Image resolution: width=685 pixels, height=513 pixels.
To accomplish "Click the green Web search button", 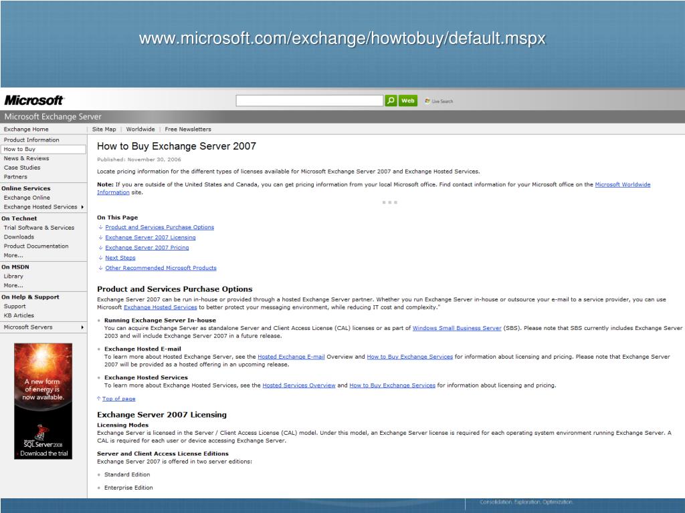I will tap(408, 101).
